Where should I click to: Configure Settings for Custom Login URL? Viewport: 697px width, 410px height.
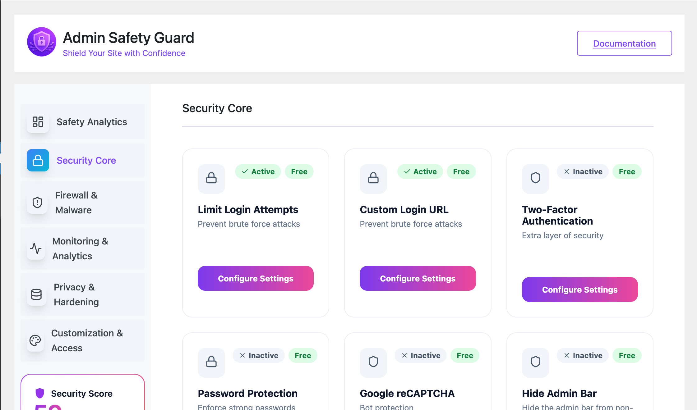pyautogui.click(x=418, y=278)
